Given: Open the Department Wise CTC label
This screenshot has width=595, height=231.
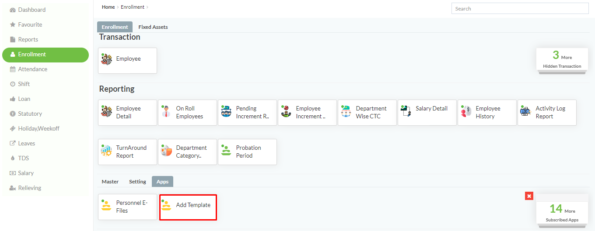Looking at the screenshot, I should (x=371, y=112).
